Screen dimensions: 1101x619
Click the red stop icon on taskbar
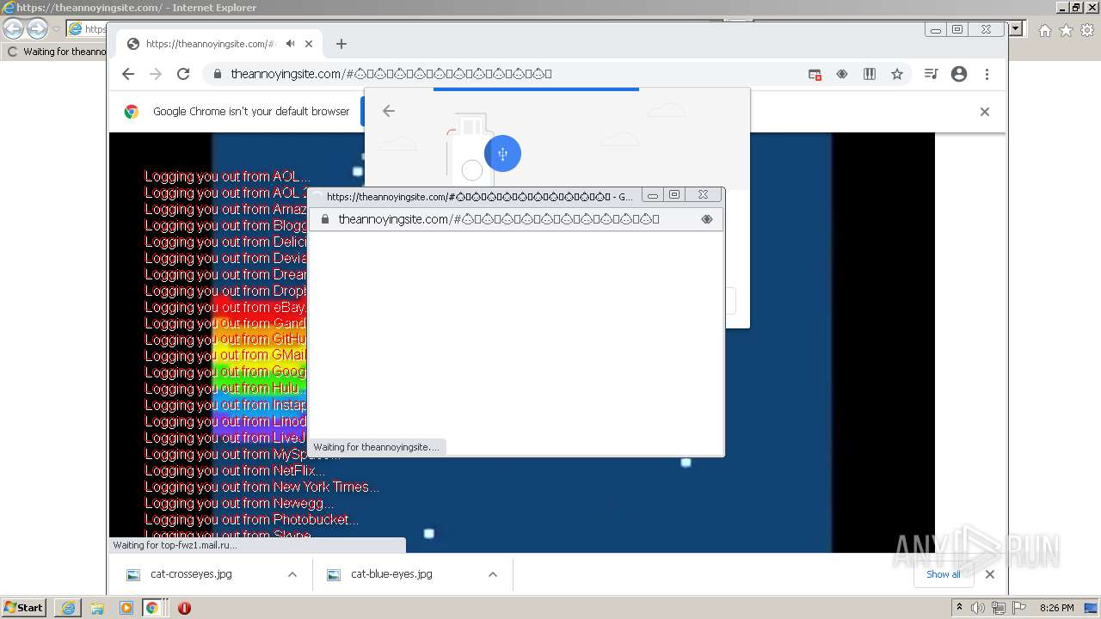[x=184, y=608]
